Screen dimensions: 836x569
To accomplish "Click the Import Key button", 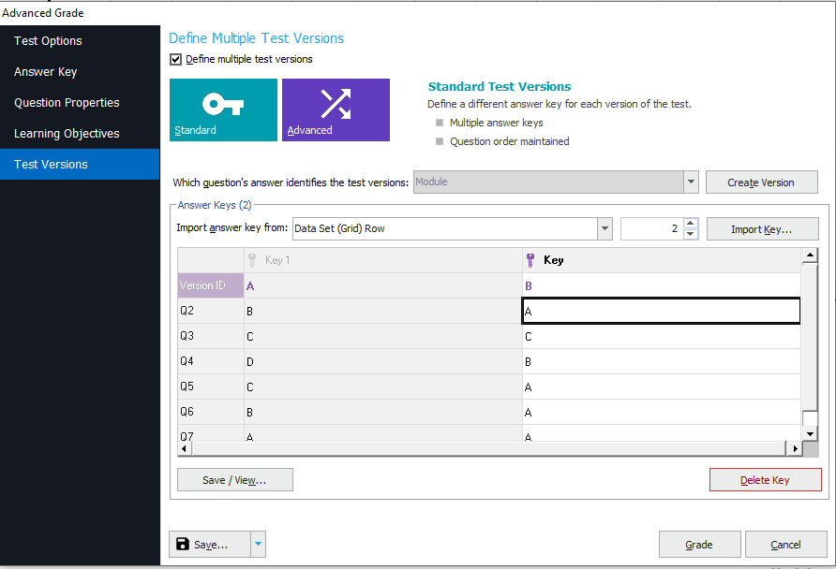I will point(762,229).
